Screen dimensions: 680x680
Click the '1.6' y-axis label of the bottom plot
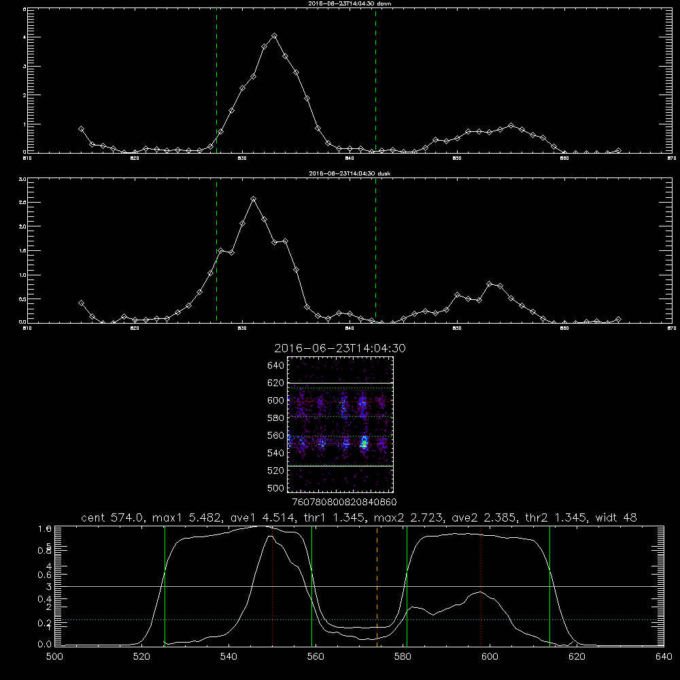[45, 528]
